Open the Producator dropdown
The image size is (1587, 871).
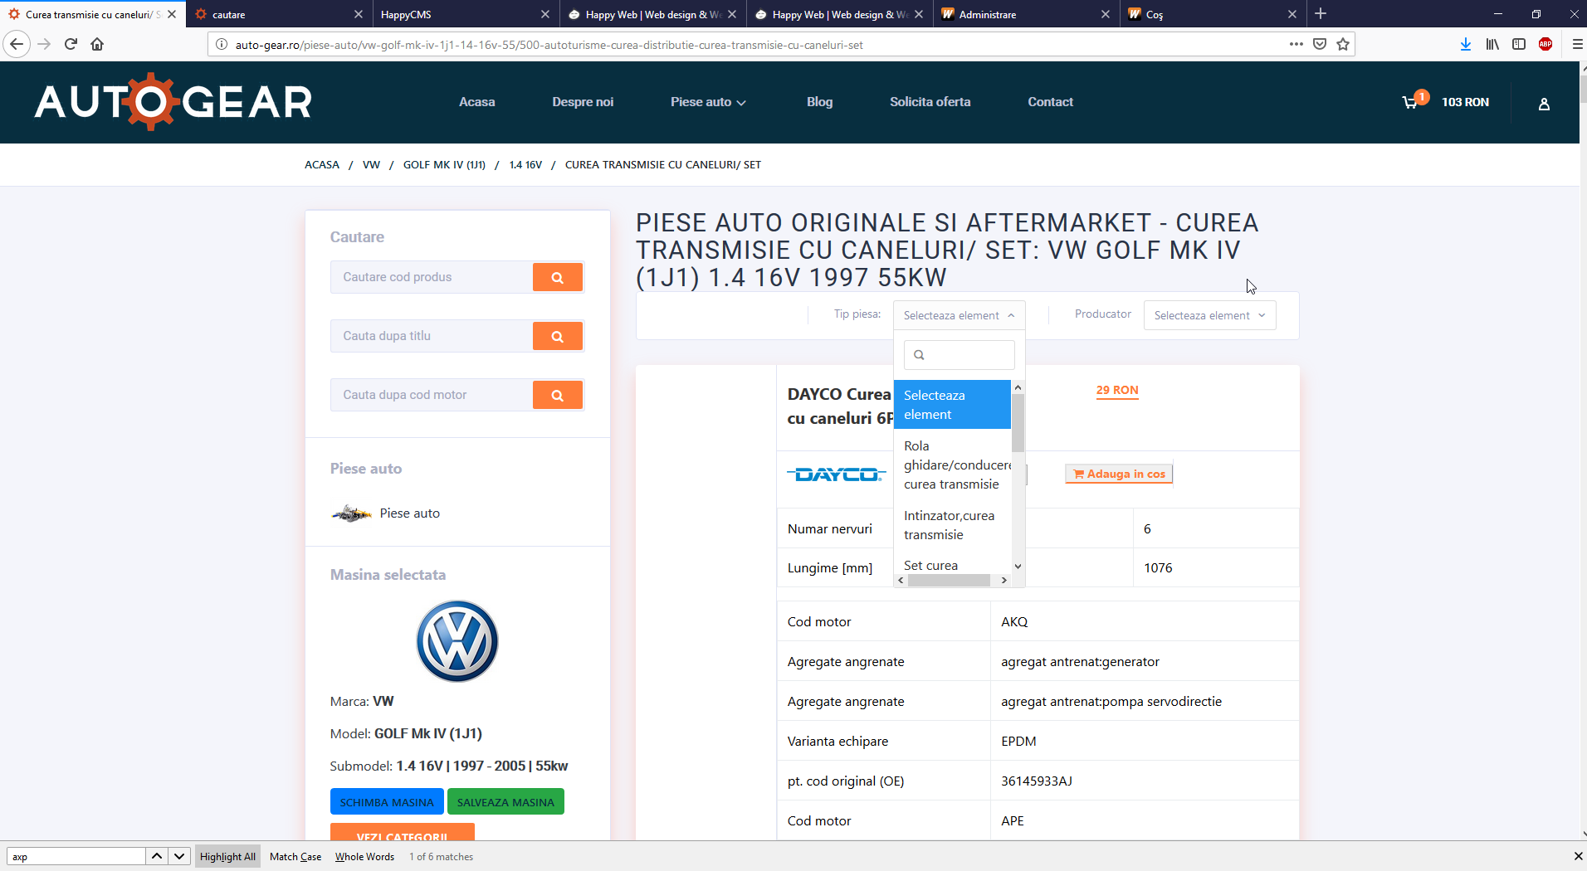[1209, 315]
